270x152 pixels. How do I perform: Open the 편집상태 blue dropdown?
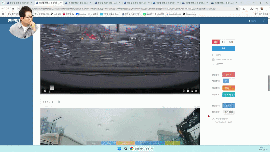[x=229, y=106]
